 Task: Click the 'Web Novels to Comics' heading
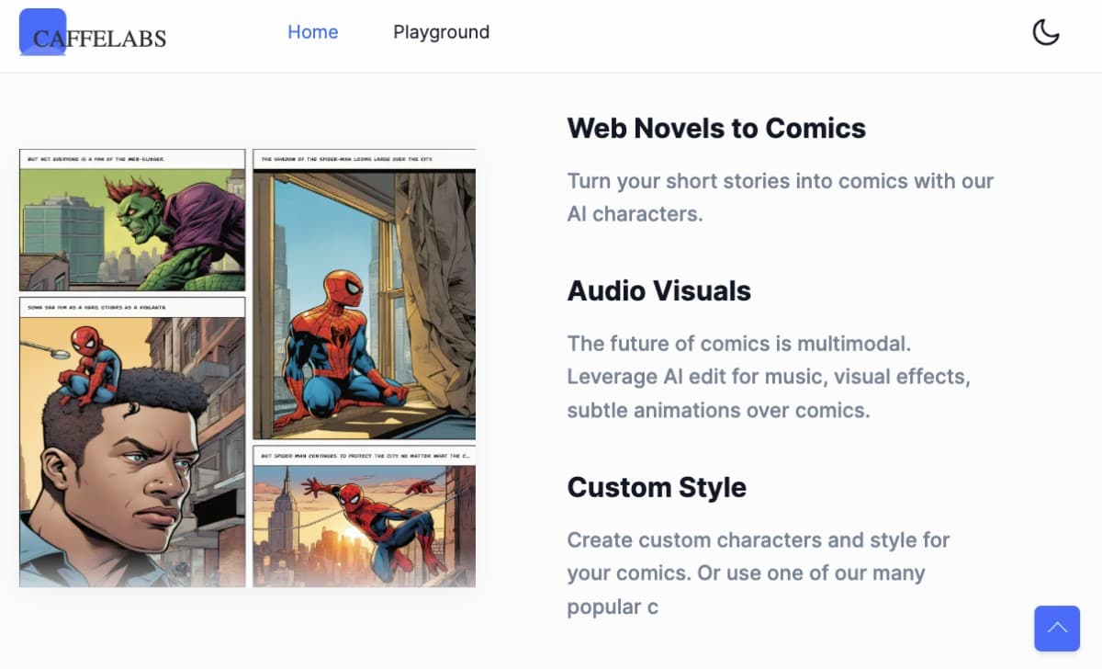(x=716, y=128)
